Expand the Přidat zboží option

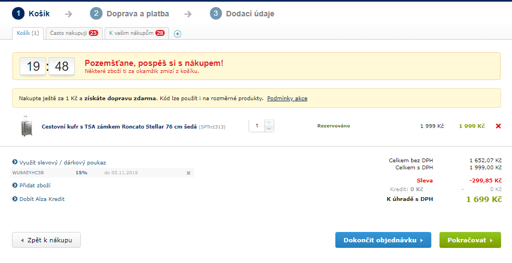click(x=35, y=185)
